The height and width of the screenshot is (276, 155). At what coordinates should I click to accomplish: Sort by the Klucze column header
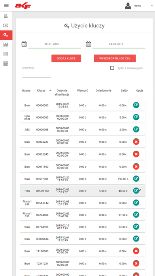[41, 91]
